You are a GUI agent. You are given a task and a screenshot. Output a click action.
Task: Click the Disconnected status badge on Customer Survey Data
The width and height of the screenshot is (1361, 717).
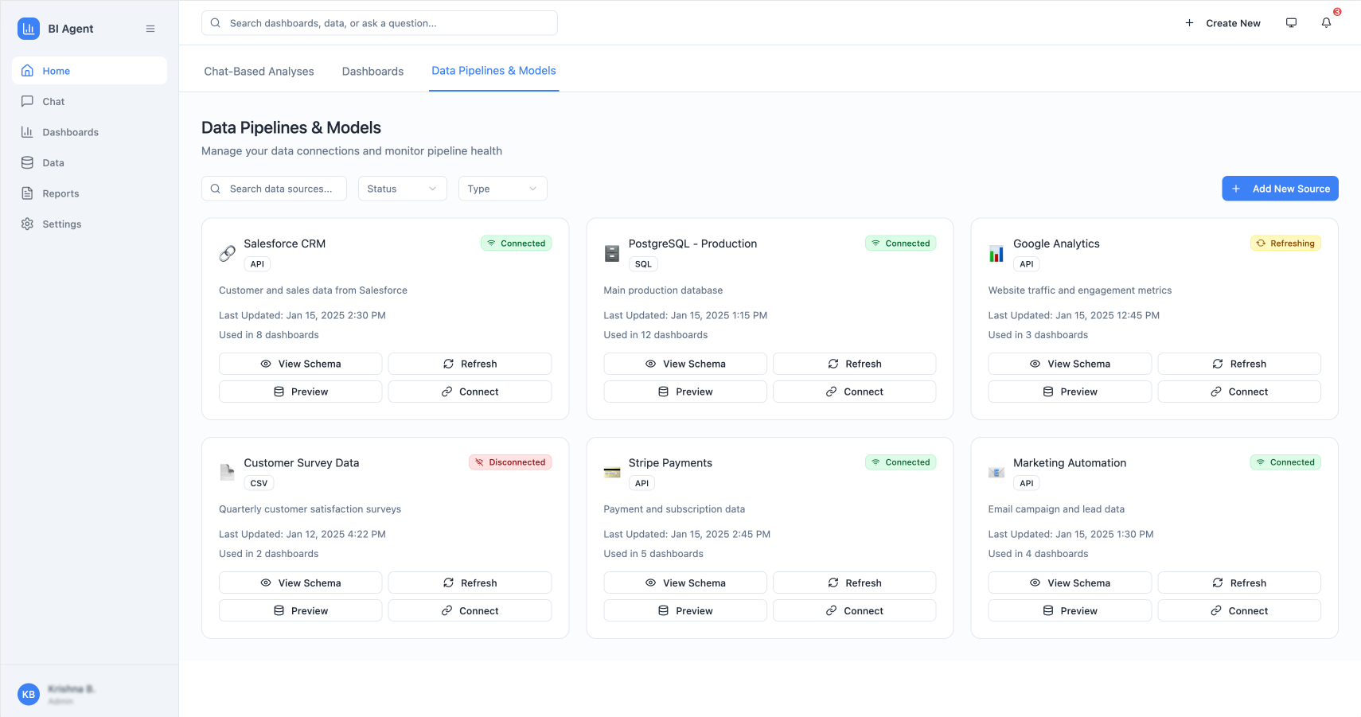point(510,462)
